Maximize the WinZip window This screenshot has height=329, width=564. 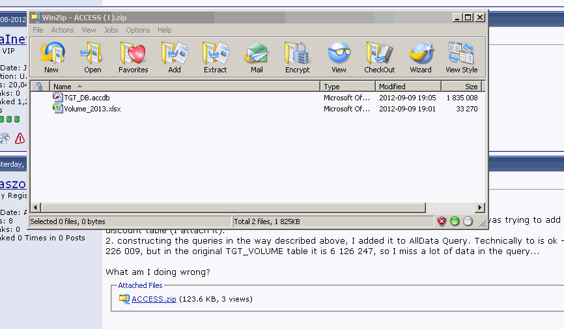click(x=468, y=18)
